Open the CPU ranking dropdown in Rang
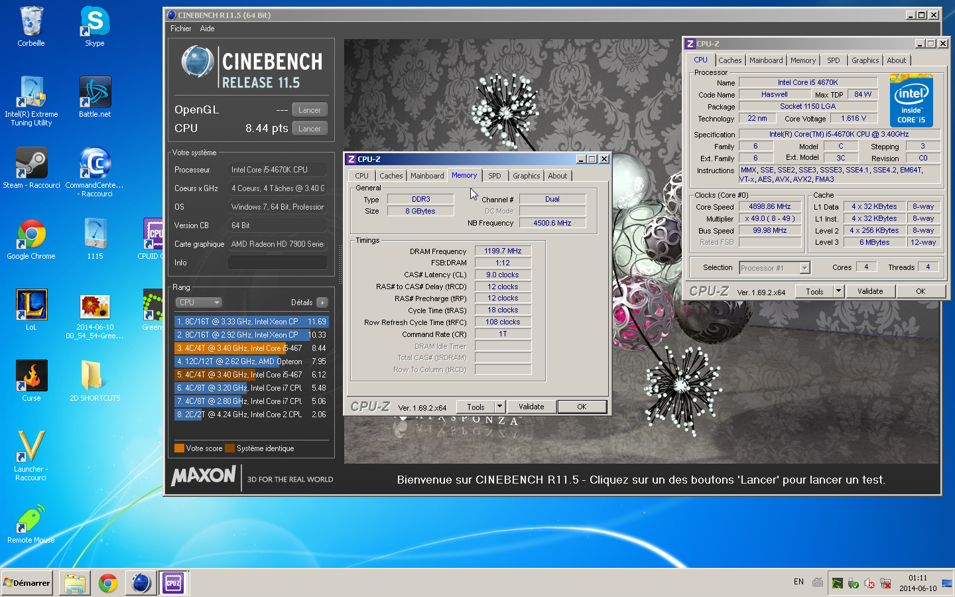The image size is (955, 597). point(198,302)
